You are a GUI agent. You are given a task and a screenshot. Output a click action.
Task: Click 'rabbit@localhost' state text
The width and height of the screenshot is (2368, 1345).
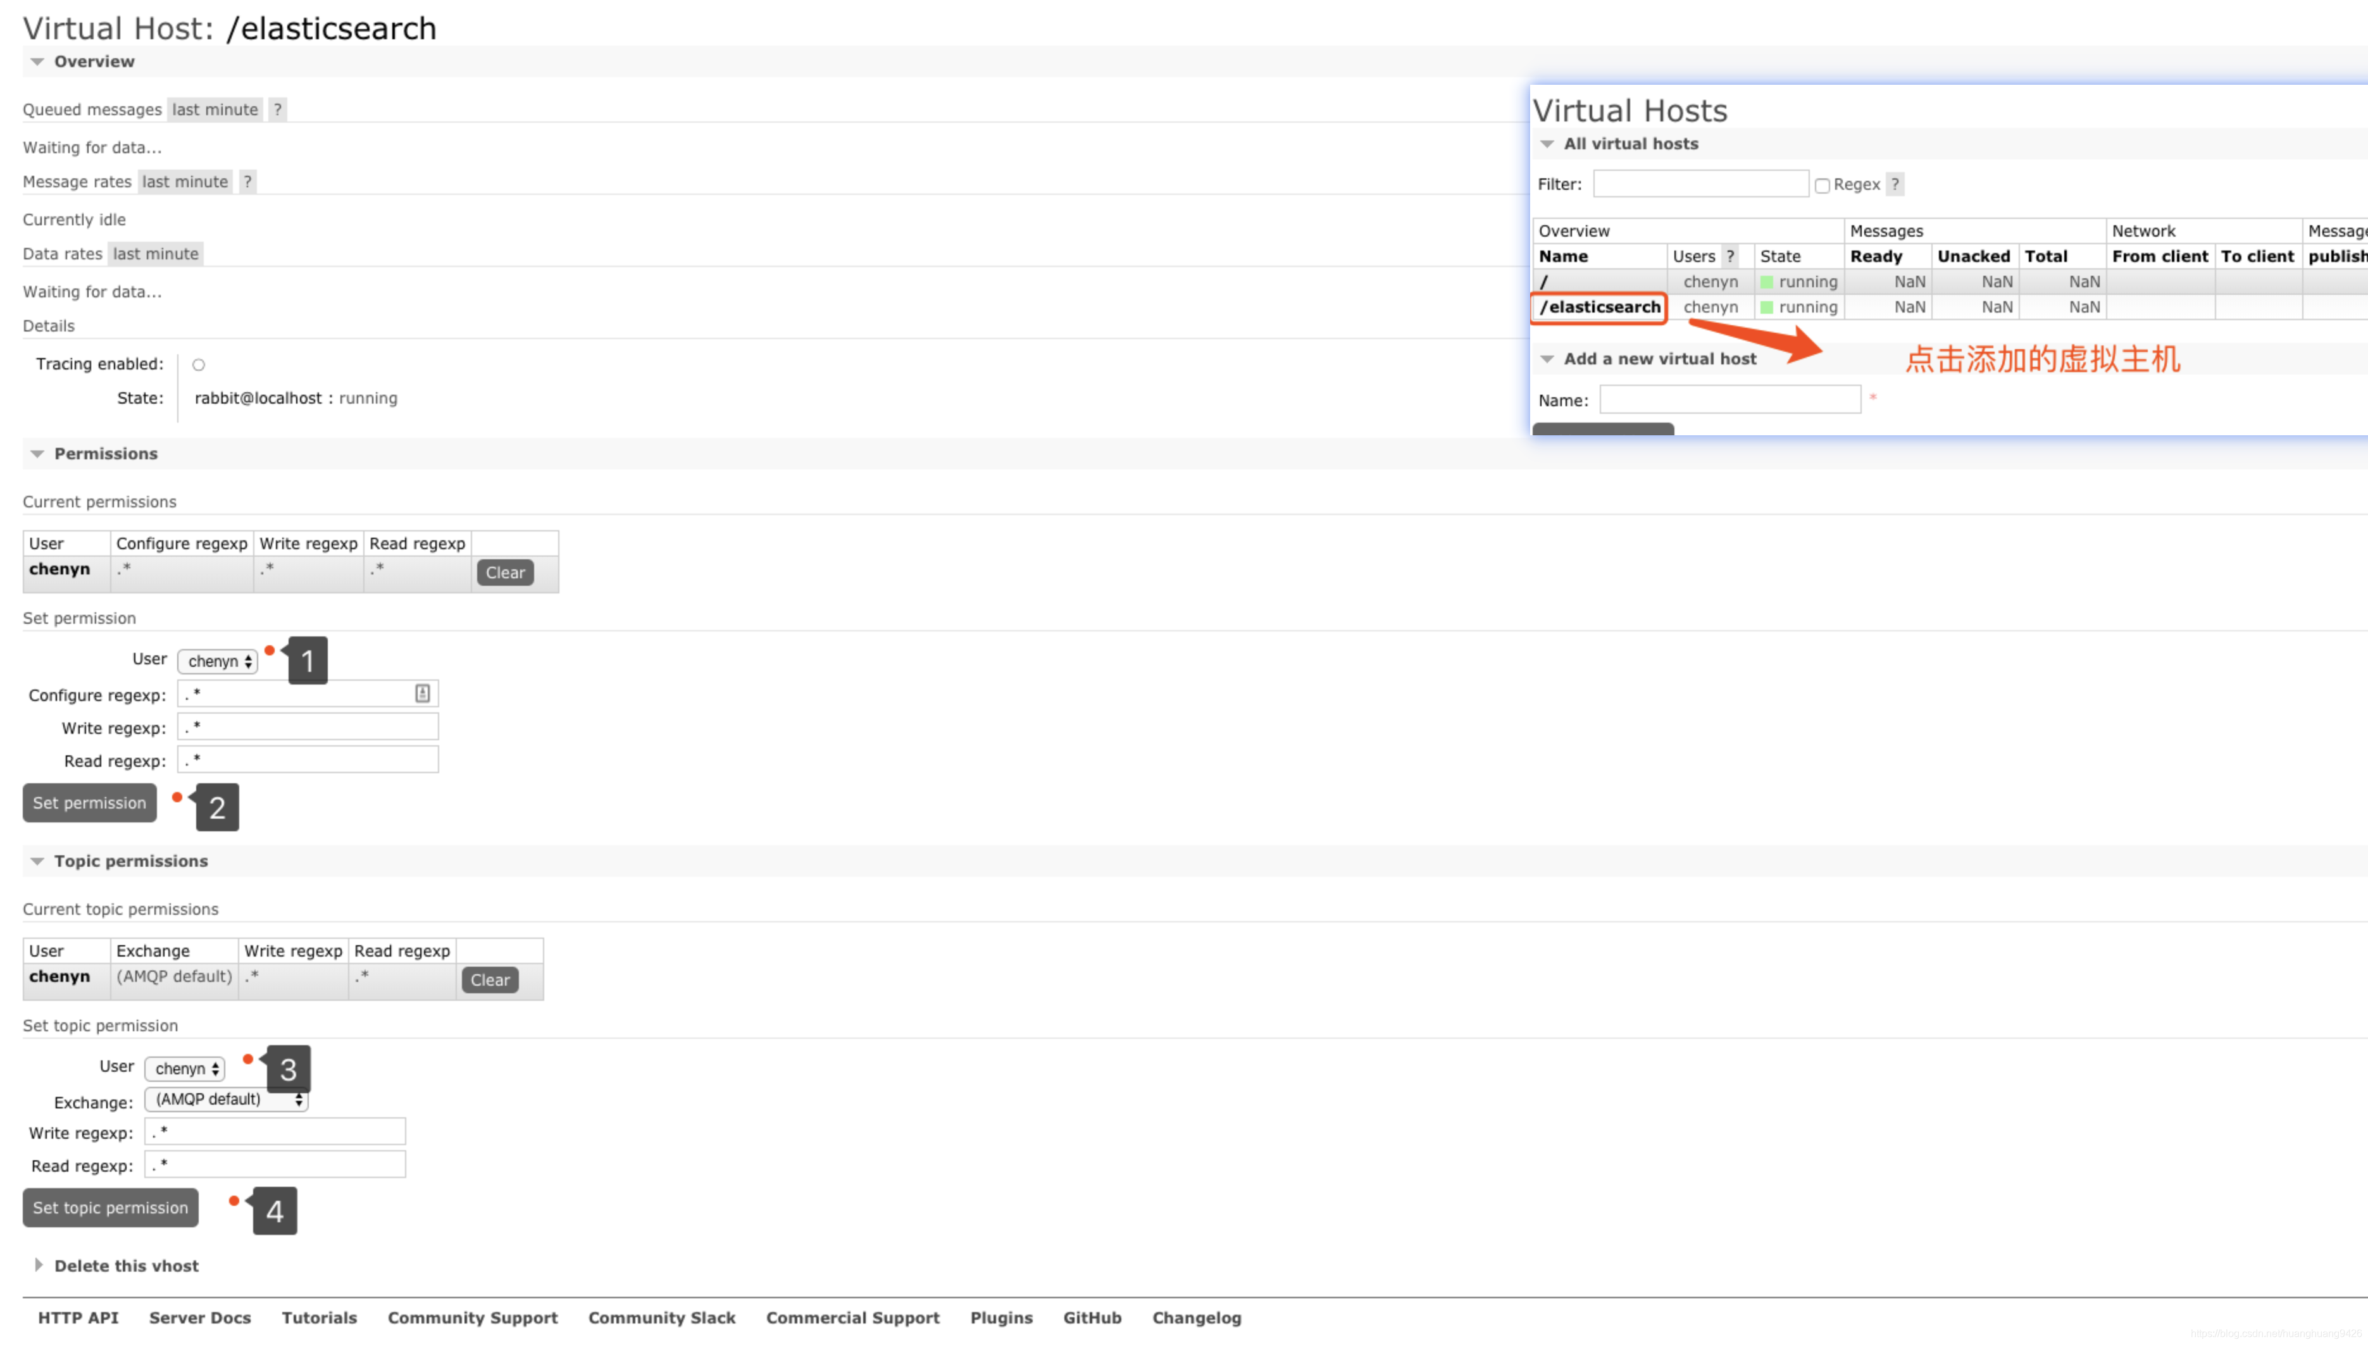click(x=258, y=398)
